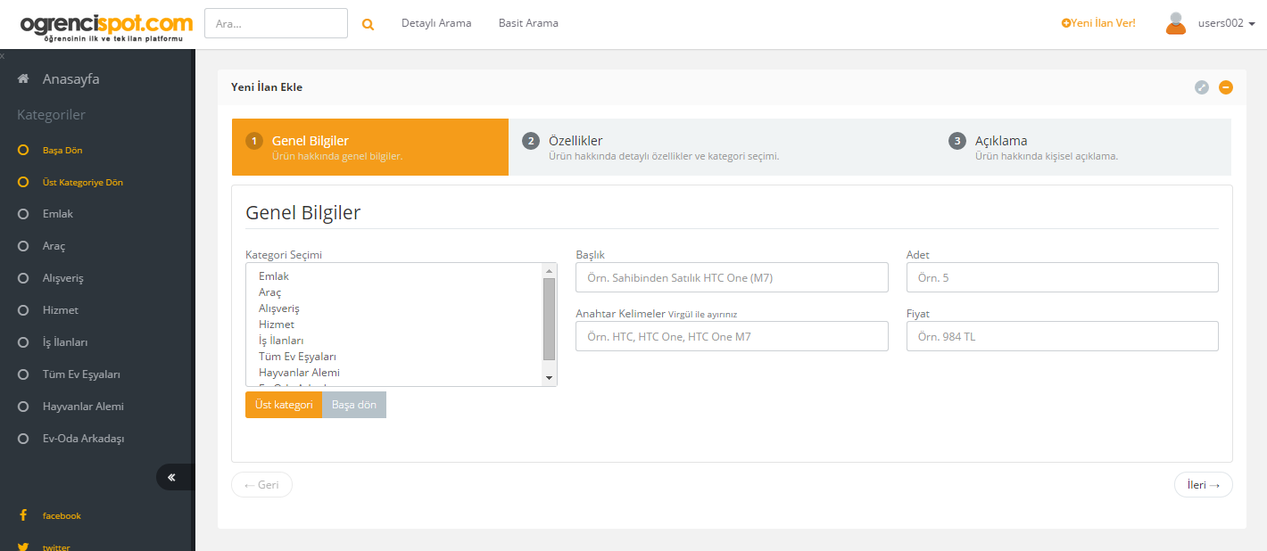
Task: Click circle icon next to Ev-Oda Arkadaşı
Action: pos(24,439)
